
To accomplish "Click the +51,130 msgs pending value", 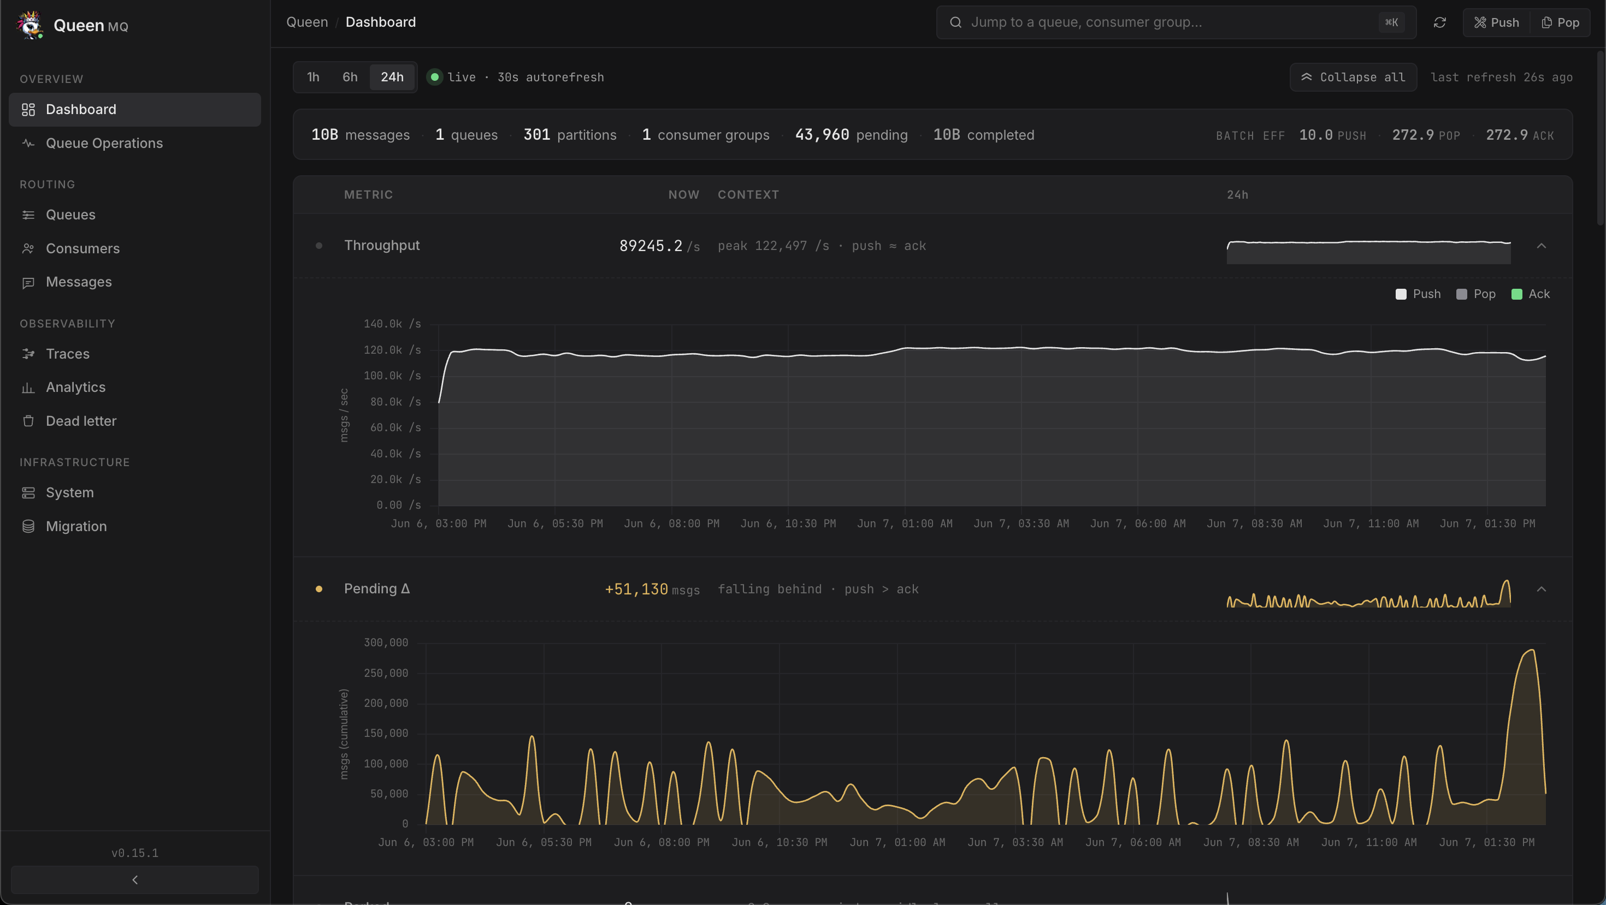I will click(x=652, y=589).
